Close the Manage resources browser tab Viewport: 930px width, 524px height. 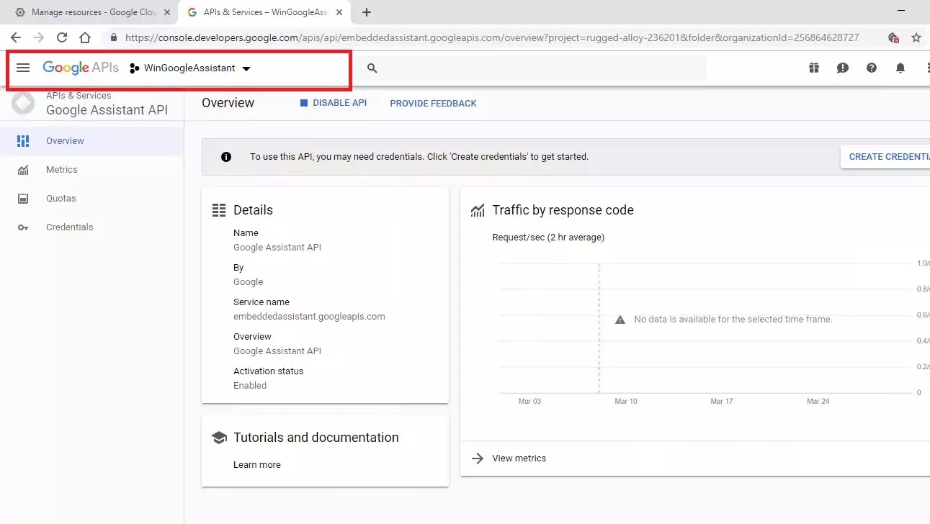click(167, 12)
